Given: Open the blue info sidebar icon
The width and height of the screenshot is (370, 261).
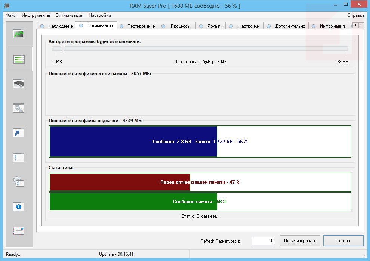Looking at the screenshot, I should click(x=19, y=206).
